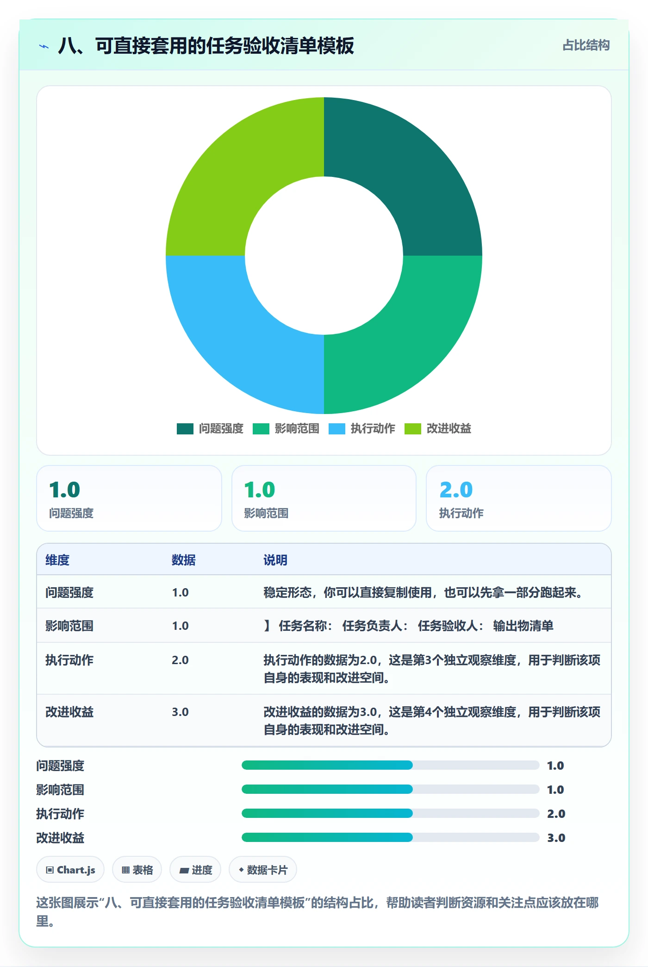Click the 执行动作 cell in the table
Screen dimensions: 648x967
(x=69, y=660)
